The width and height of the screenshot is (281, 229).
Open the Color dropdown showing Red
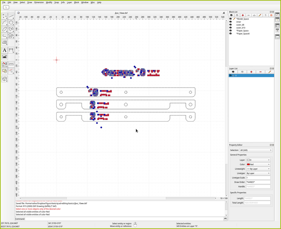[x=258, y=164]
